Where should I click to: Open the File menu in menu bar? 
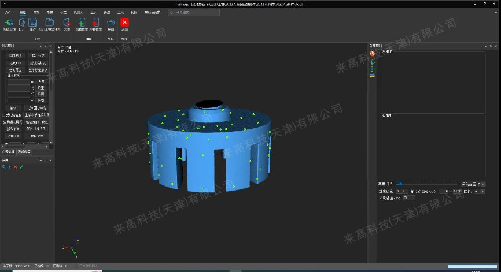coord(8,12)
